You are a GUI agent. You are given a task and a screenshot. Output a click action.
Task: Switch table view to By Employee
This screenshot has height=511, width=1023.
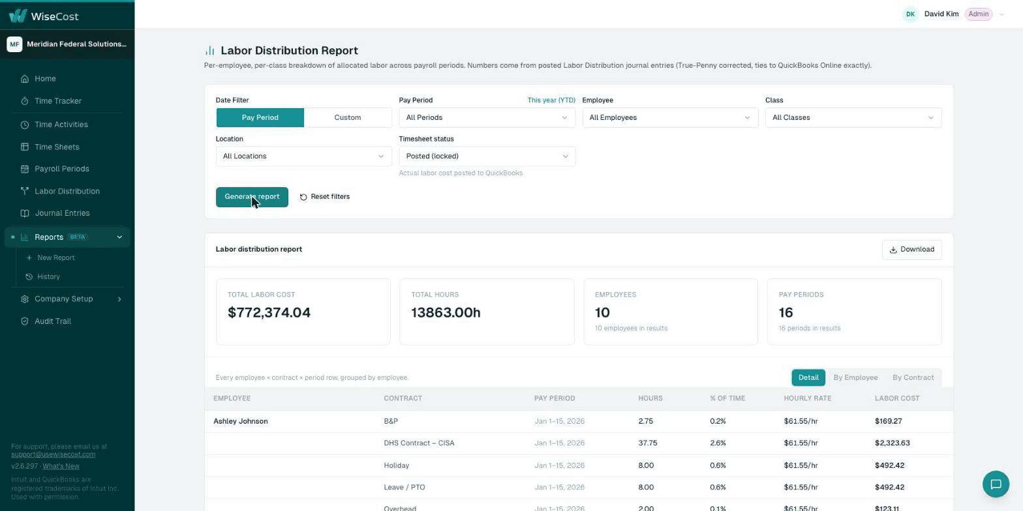click(855, 377)
